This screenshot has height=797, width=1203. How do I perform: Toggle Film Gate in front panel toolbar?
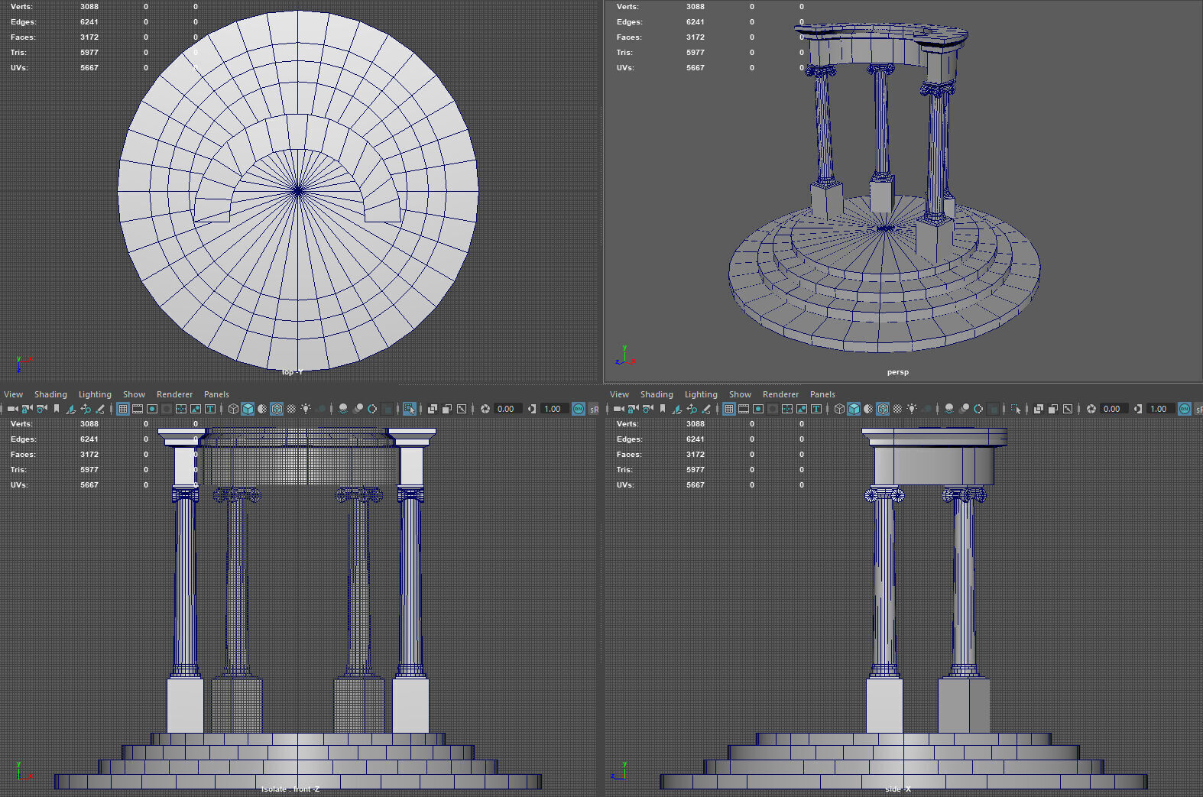point(138,409)
